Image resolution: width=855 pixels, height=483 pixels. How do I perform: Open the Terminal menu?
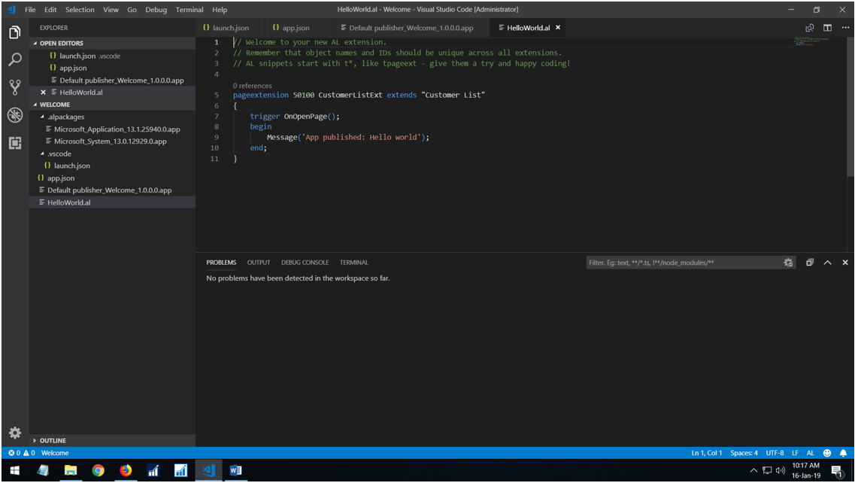click(189, 9)
